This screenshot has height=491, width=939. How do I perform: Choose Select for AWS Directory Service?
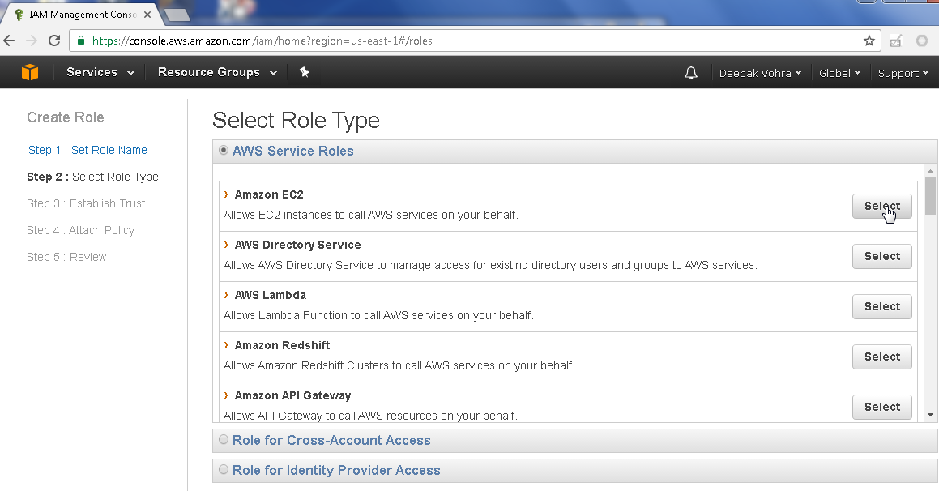882,256
